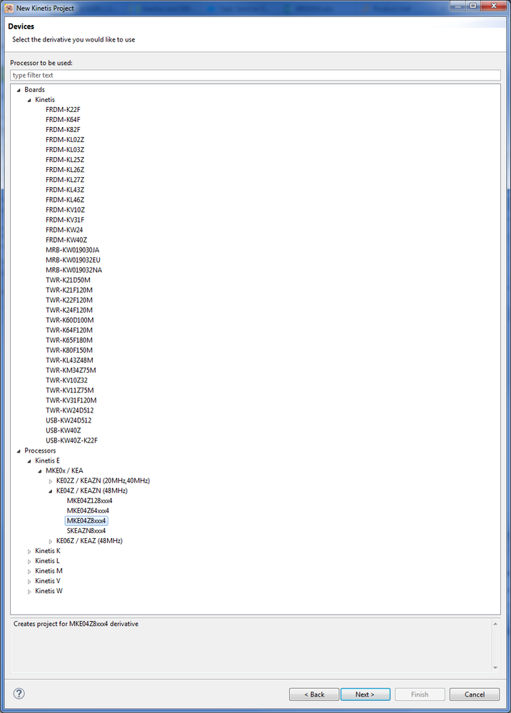Select board TWR-K22F120M
The image size is (511, 713).
[69, 300]
